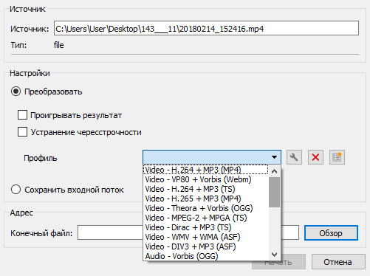The height and width of the screenshot is (276, 370).
Task: Choose Video - MPEG-2 + MPGA (TS)
Action: [x=206, y=218]
